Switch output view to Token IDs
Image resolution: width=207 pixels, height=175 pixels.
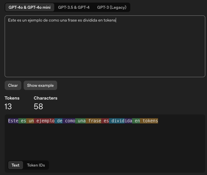coord(36,165)
